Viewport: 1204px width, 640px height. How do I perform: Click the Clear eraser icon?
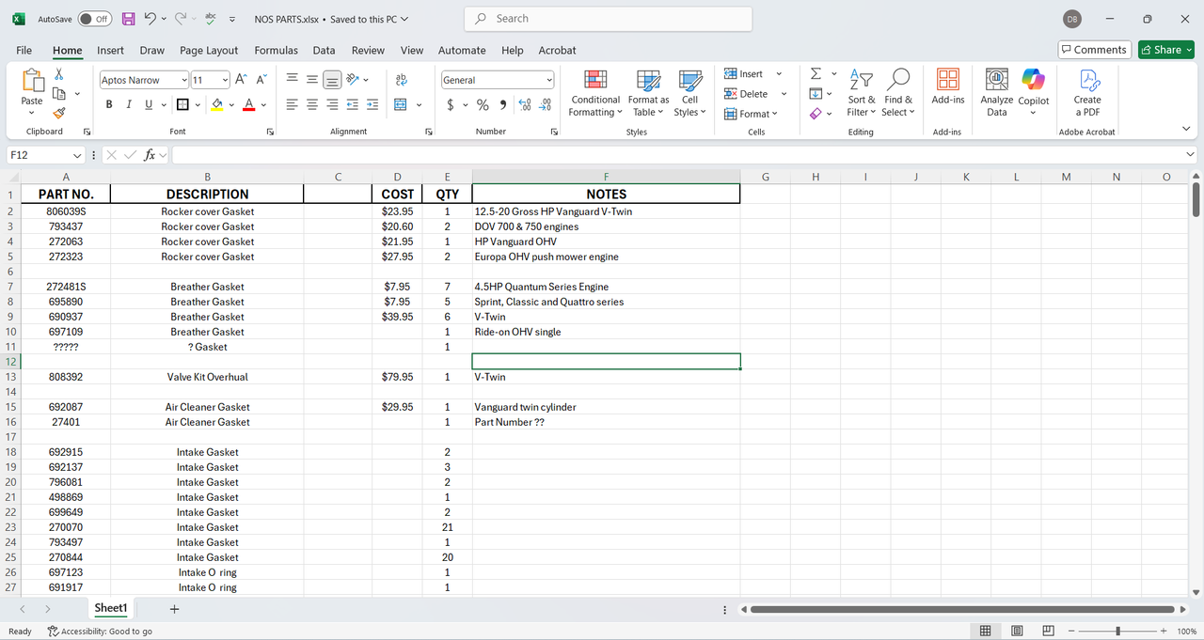coord(816,113)
